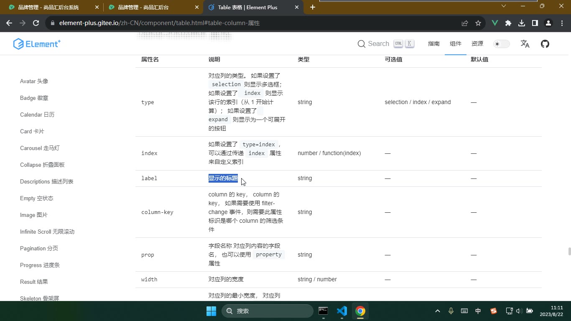Open Badge 徽章 in the sidebar
The width and height of the screenshot is (571, 321).
click(x=34, y=98)
